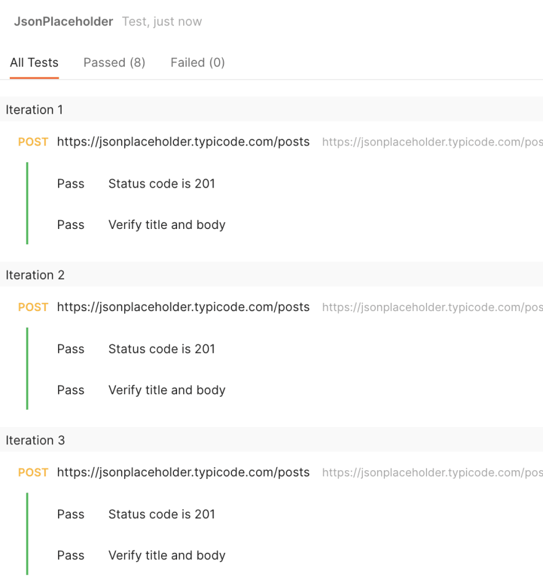Image resolution: width=543 pixels, height=577 pixels.
Task: Click the POST method label in Iteration 1
Action: (33, 142)
